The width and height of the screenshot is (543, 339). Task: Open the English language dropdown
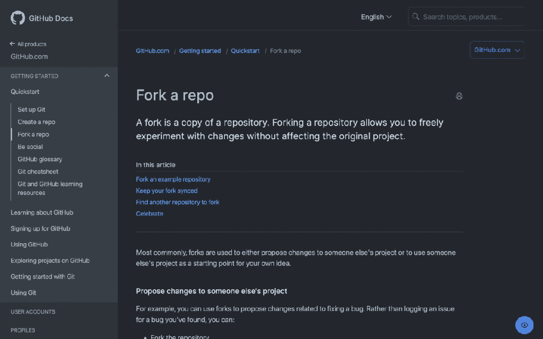click(376, 17)
